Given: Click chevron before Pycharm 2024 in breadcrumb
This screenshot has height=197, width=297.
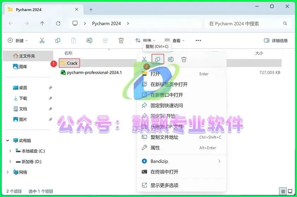Looking at the screenshot, I should [x=85, y=23].
